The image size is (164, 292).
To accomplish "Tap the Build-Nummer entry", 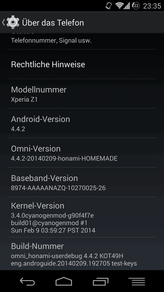I will coord(82,254).
